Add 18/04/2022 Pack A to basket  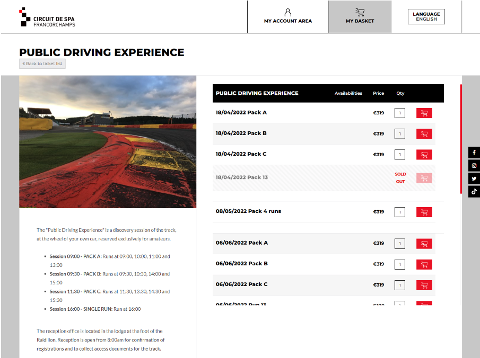424,113
